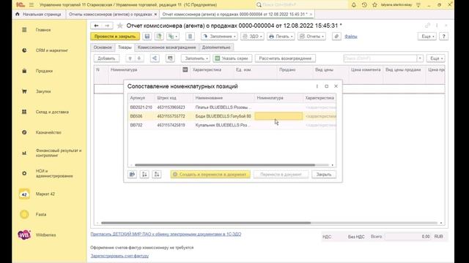Click Создать и перенести в документ
Image resolution: width=469 pixels, height=263 pixels.
pyautogui.click(x=210, y=175)
